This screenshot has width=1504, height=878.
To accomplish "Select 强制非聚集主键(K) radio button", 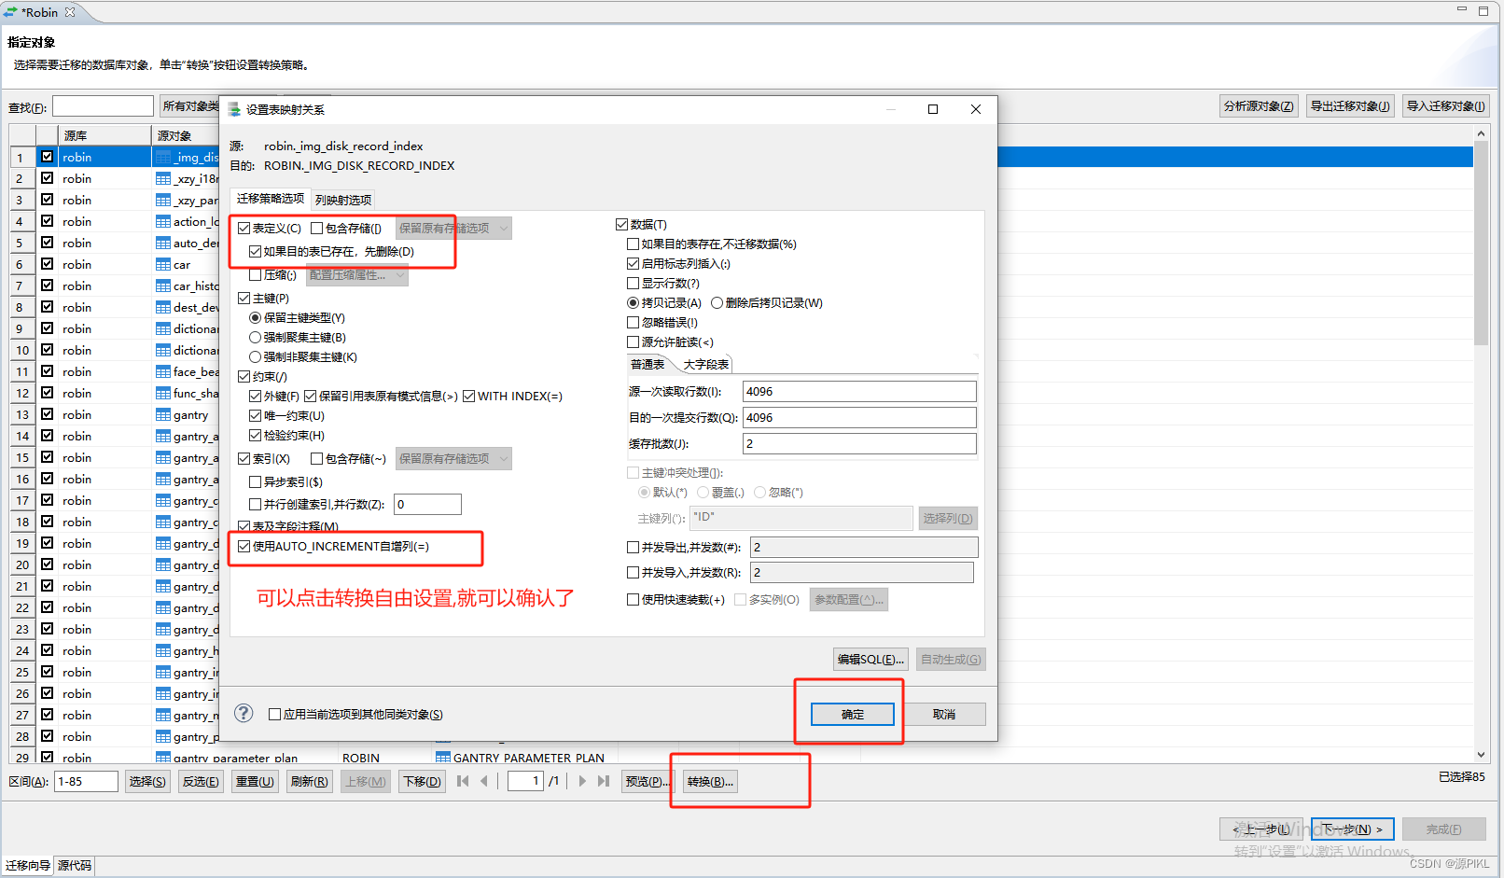I will pyautogui.click(x=255, y=356).
